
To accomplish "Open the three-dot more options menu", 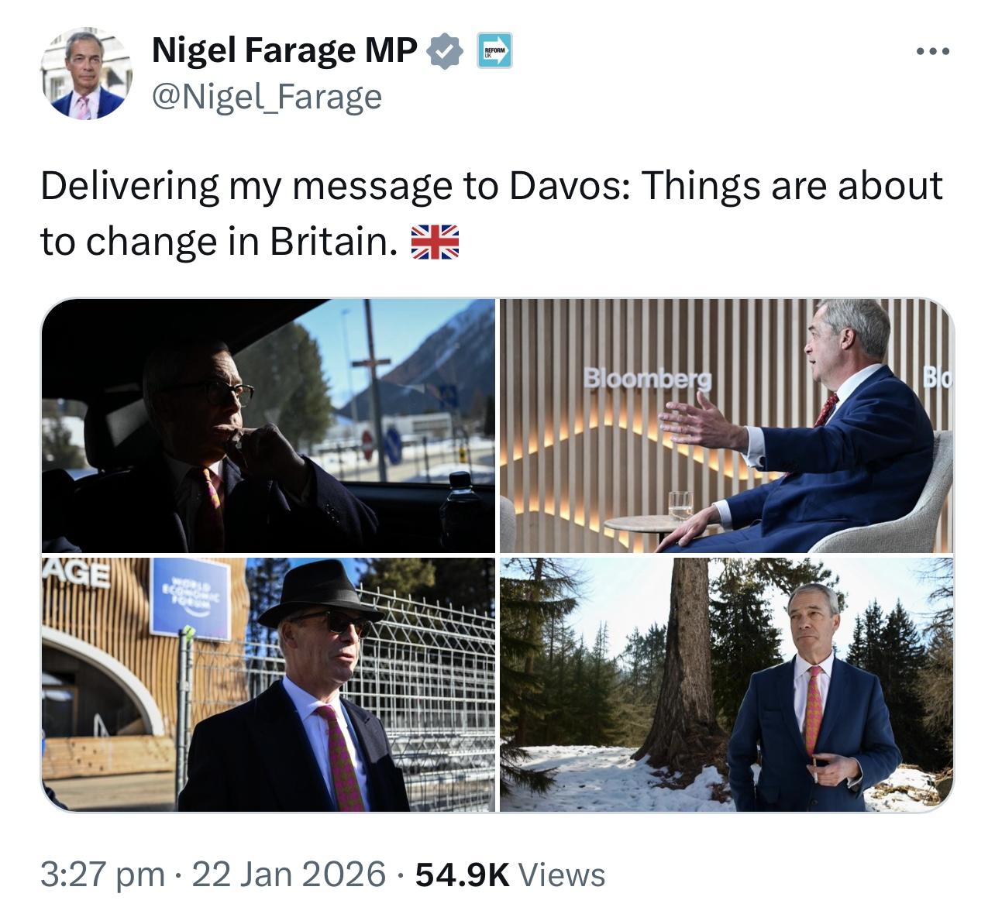I will coord(931,52).
